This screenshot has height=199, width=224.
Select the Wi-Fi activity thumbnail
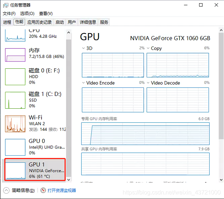point(15,124)
